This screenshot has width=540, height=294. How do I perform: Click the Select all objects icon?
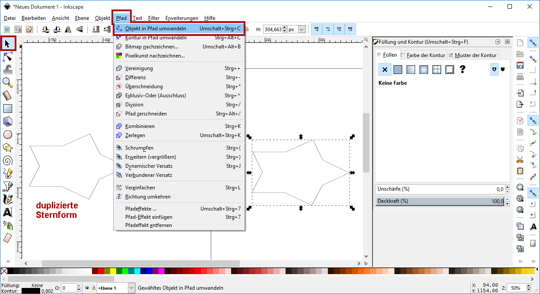click(6, 29)
